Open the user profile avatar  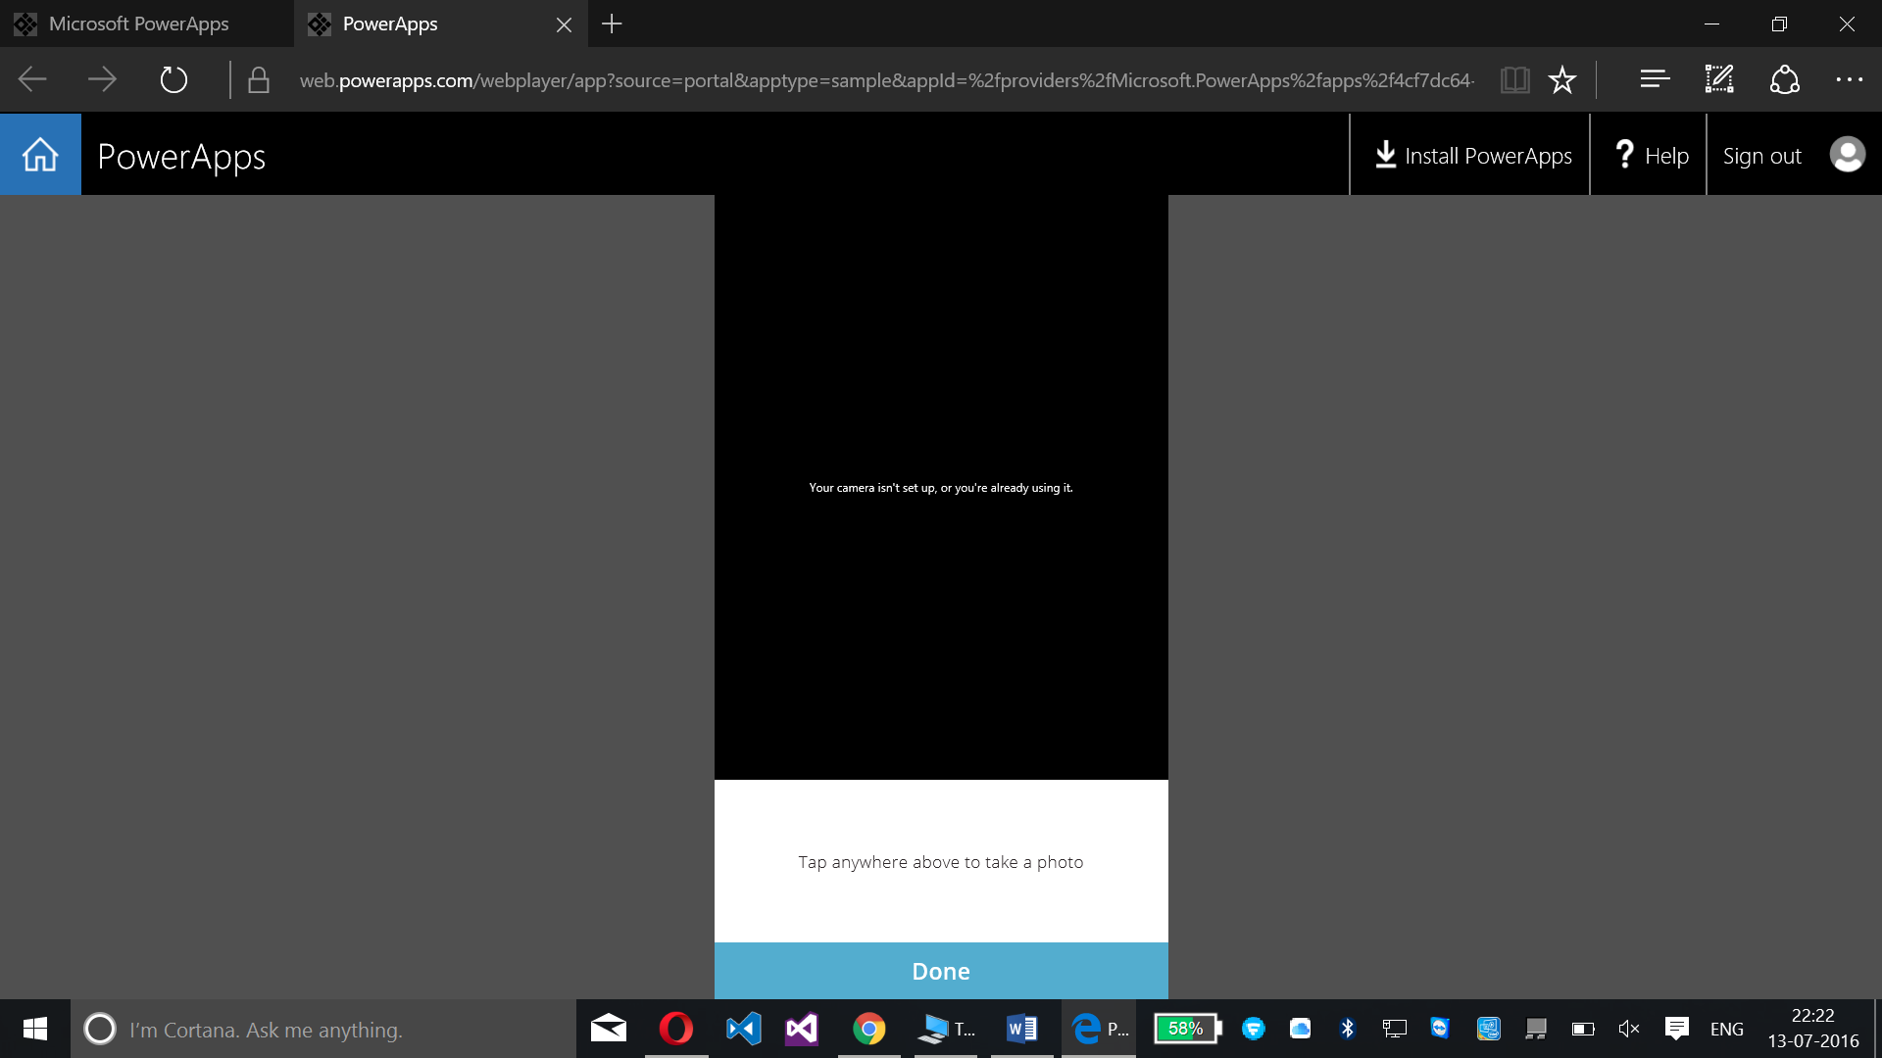(1847, 155)
